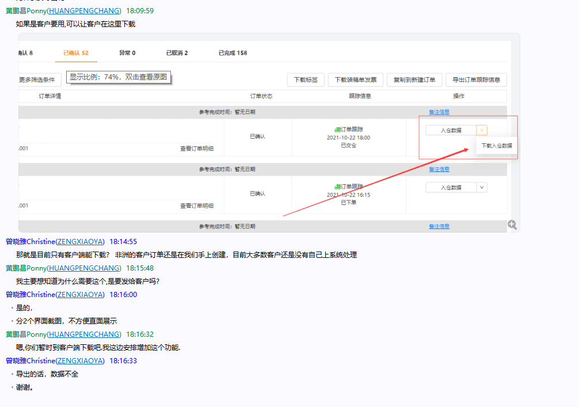Click the first green order tracking truck icon

(x=337, y=130)
